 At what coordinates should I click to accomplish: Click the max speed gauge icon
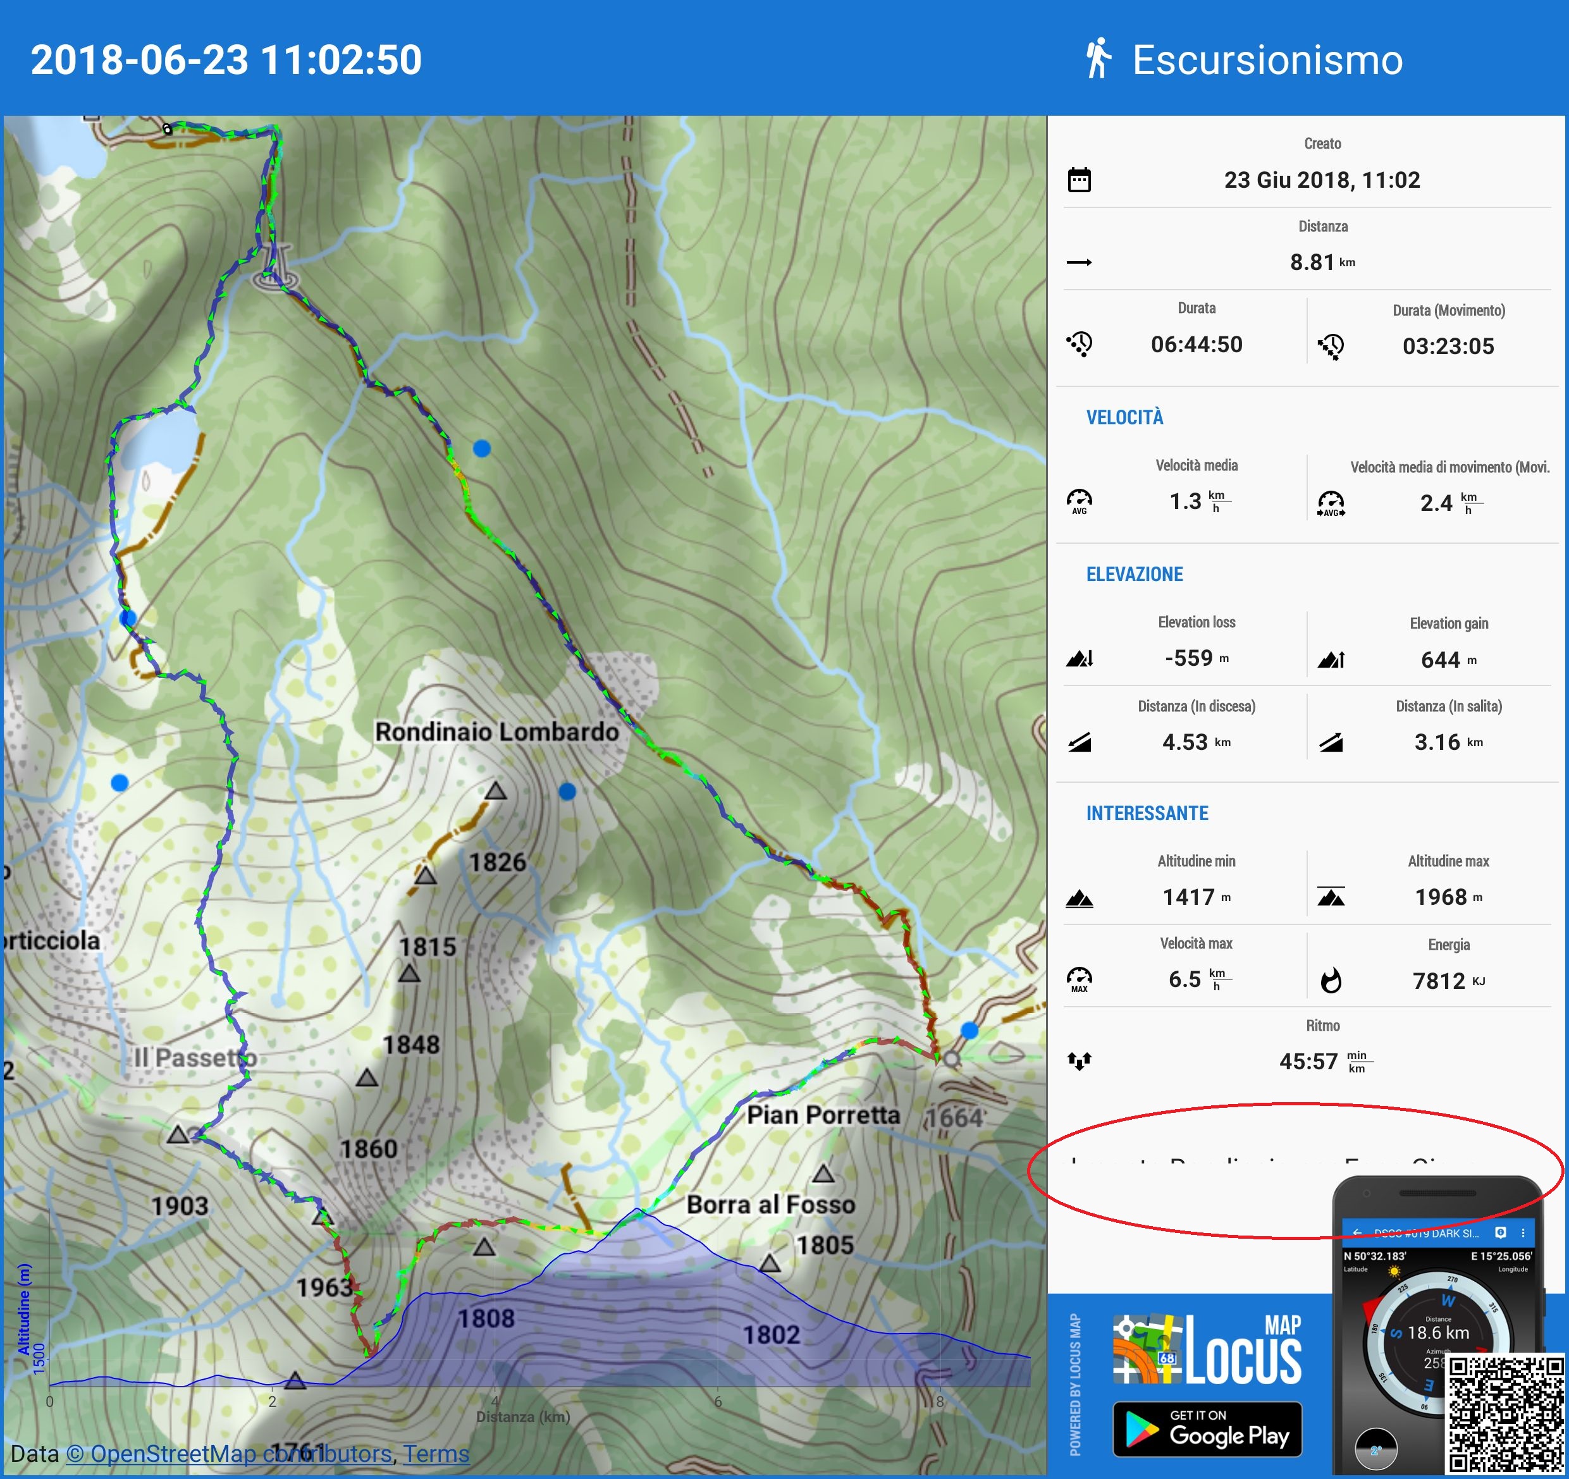(x=1079, y=979)
